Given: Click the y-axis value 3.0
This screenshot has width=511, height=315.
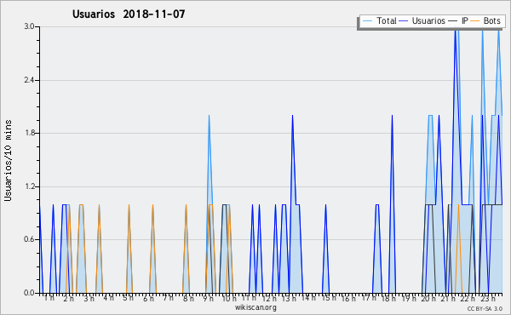Looking at the screenshot, I should click(29, 26).
